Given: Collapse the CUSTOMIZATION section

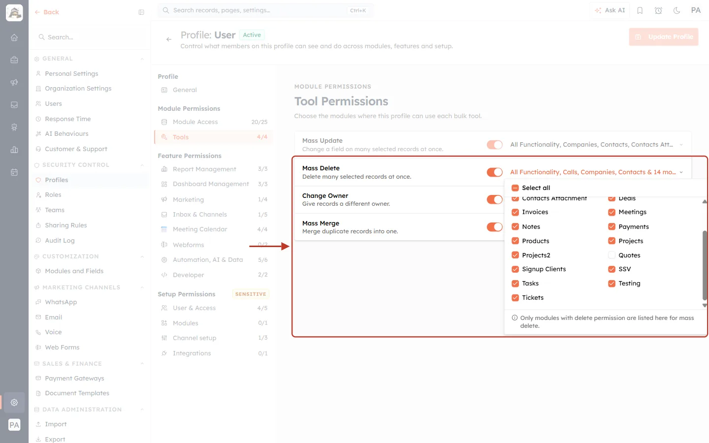Looking at the screenshot, I should (142, 256).
